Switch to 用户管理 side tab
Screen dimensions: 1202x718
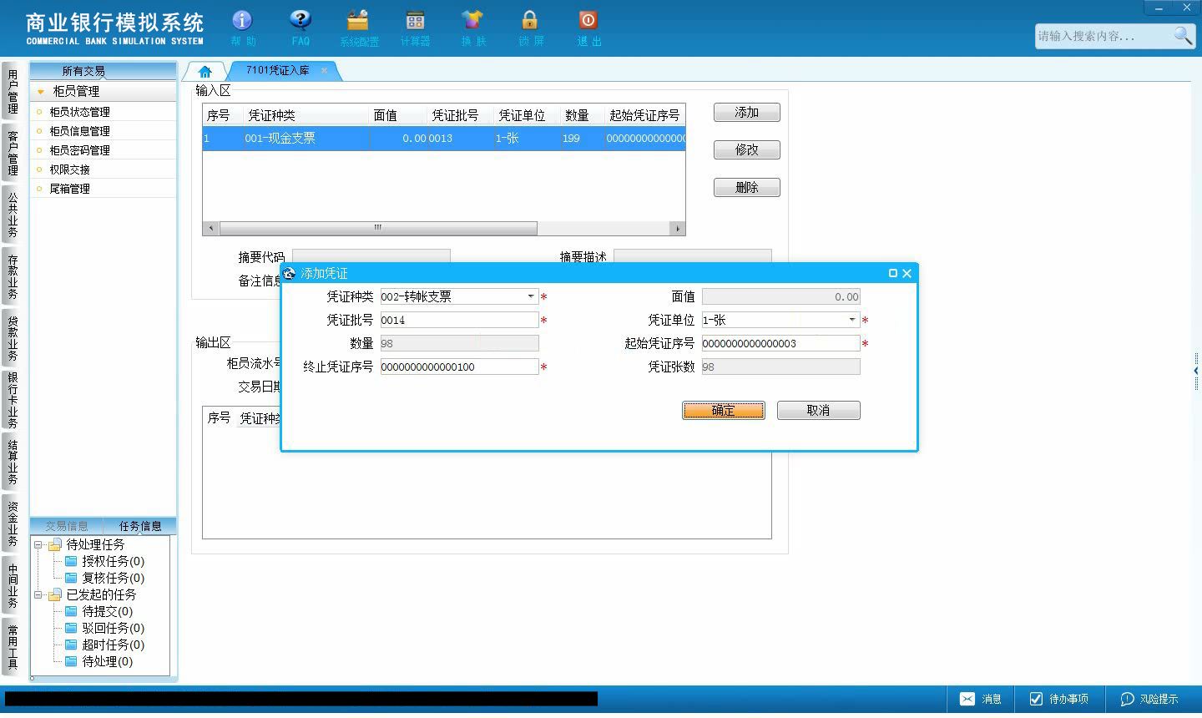tap(13, 91)
